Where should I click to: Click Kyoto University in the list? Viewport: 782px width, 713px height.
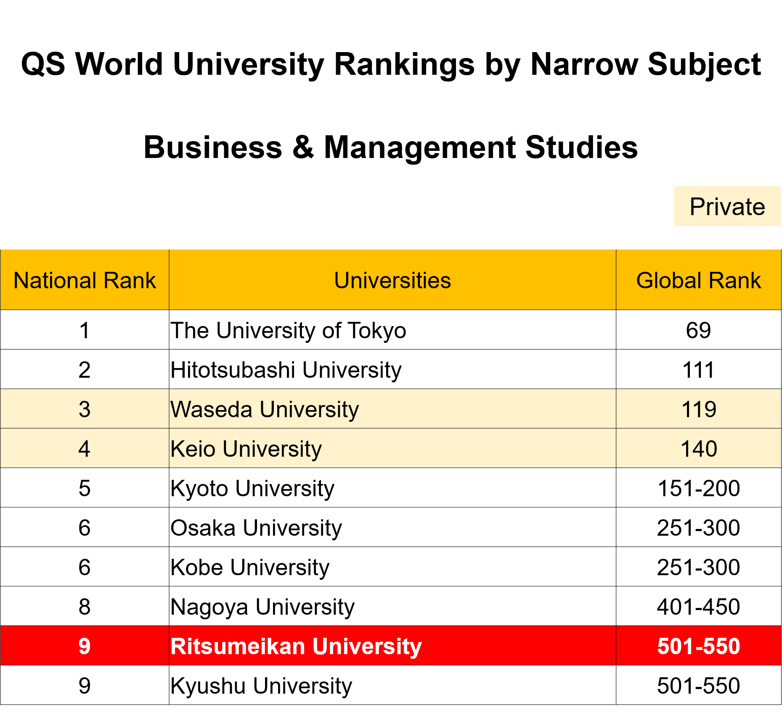coord(252,488)
